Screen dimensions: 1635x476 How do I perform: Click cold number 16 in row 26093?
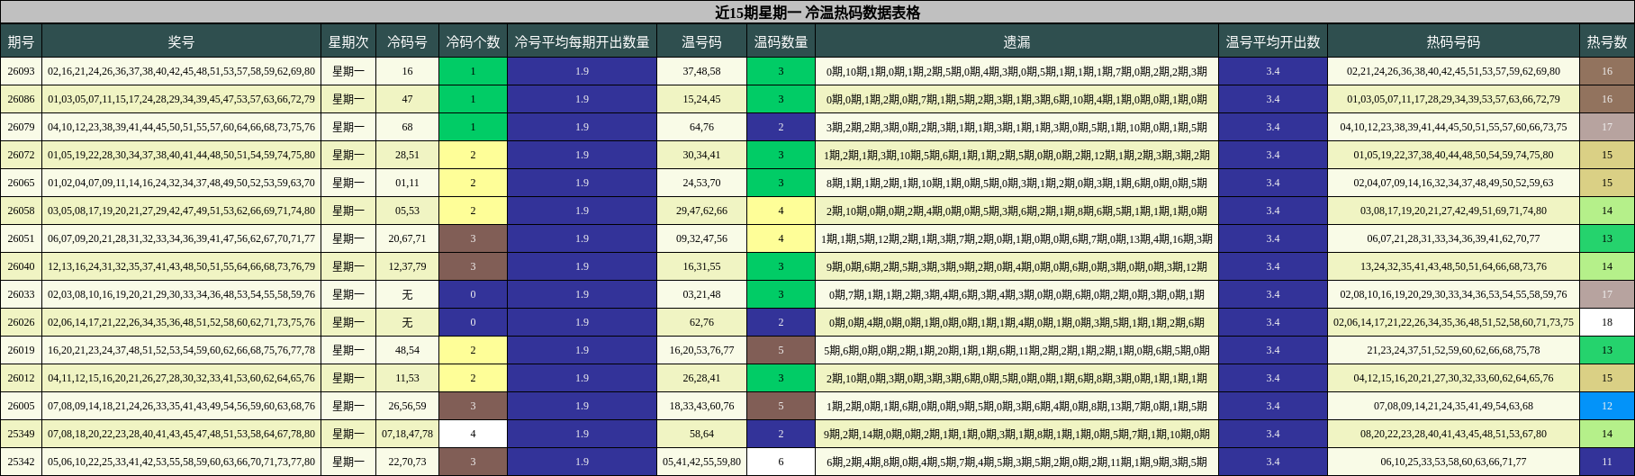coord(407,71)
